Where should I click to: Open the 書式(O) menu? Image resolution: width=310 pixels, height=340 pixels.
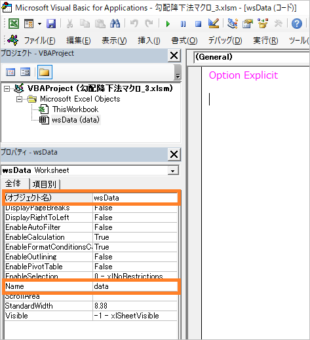pos(184,41)
